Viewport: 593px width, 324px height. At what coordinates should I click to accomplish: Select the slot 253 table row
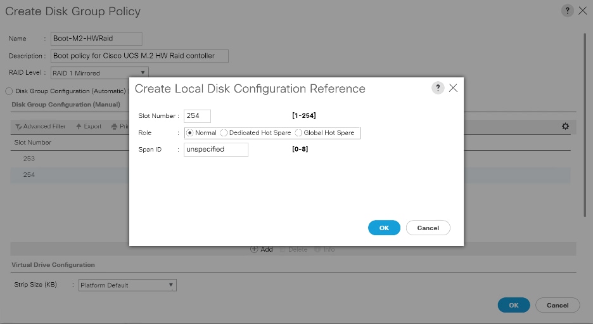click(x=70, y=159)
